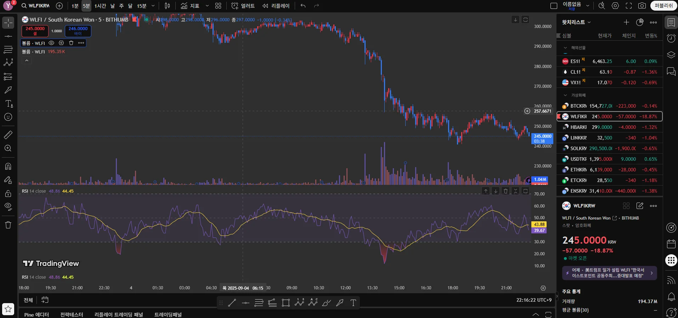Viewport: 678px width, 318px height.
Task: Click the trash icon in left toolbar
Action: pos(8,225)
